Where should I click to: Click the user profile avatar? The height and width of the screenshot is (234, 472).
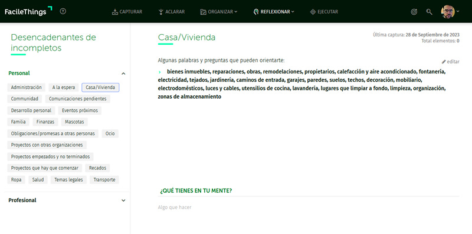click(448, 12)
